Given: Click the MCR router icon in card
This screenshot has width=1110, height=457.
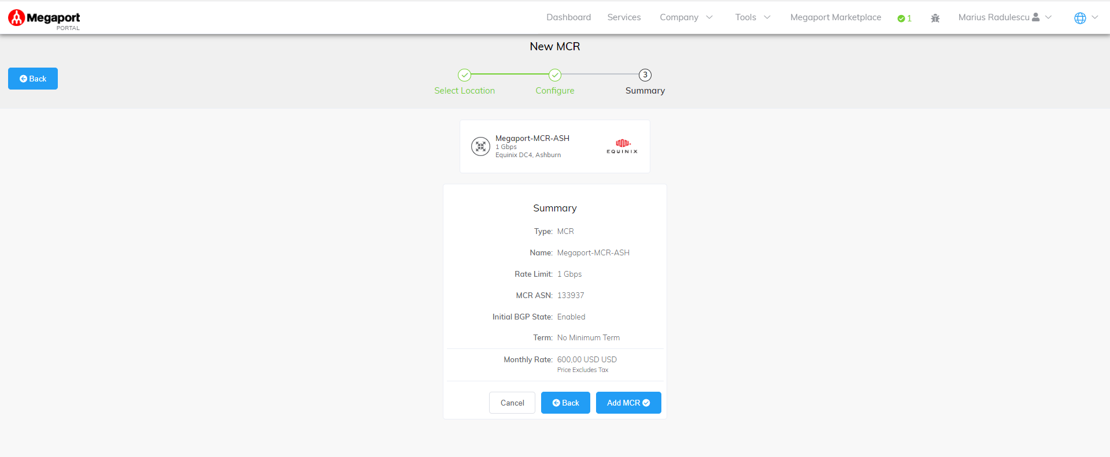Looking at the screenshot, I should pos(480,146).
